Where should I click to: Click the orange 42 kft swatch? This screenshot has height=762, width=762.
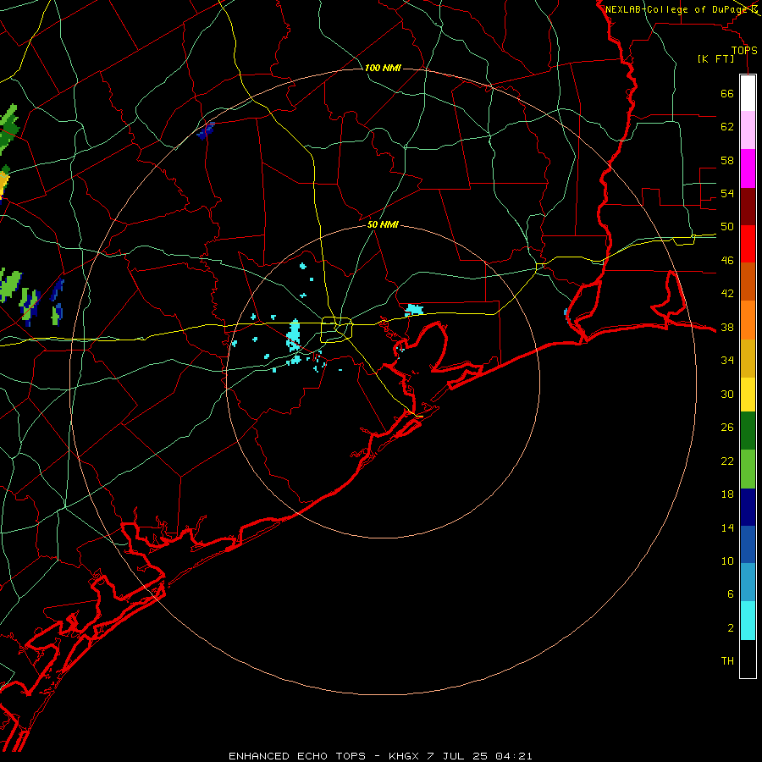pos(748,320)
